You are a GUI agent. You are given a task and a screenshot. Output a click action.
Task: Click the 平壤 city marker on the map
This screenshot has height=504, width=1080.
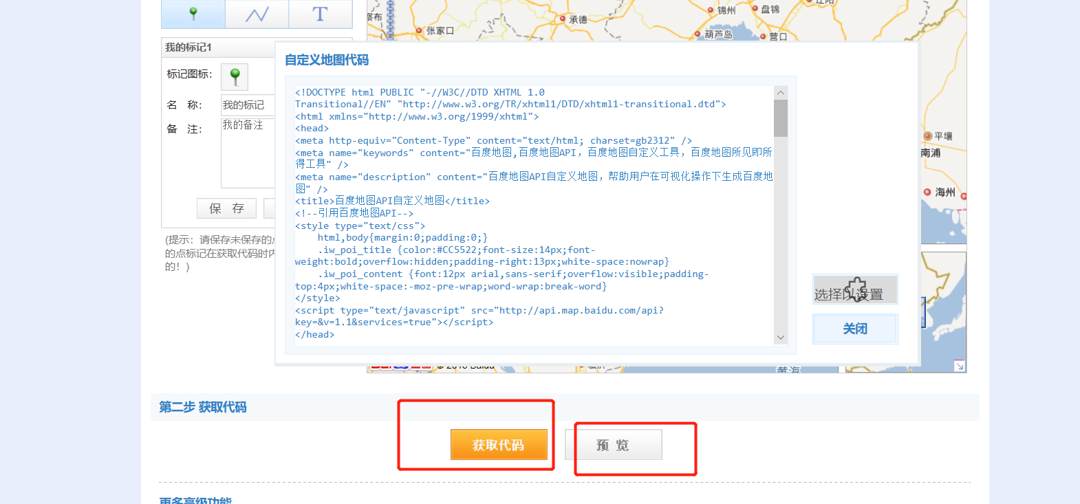928,136
